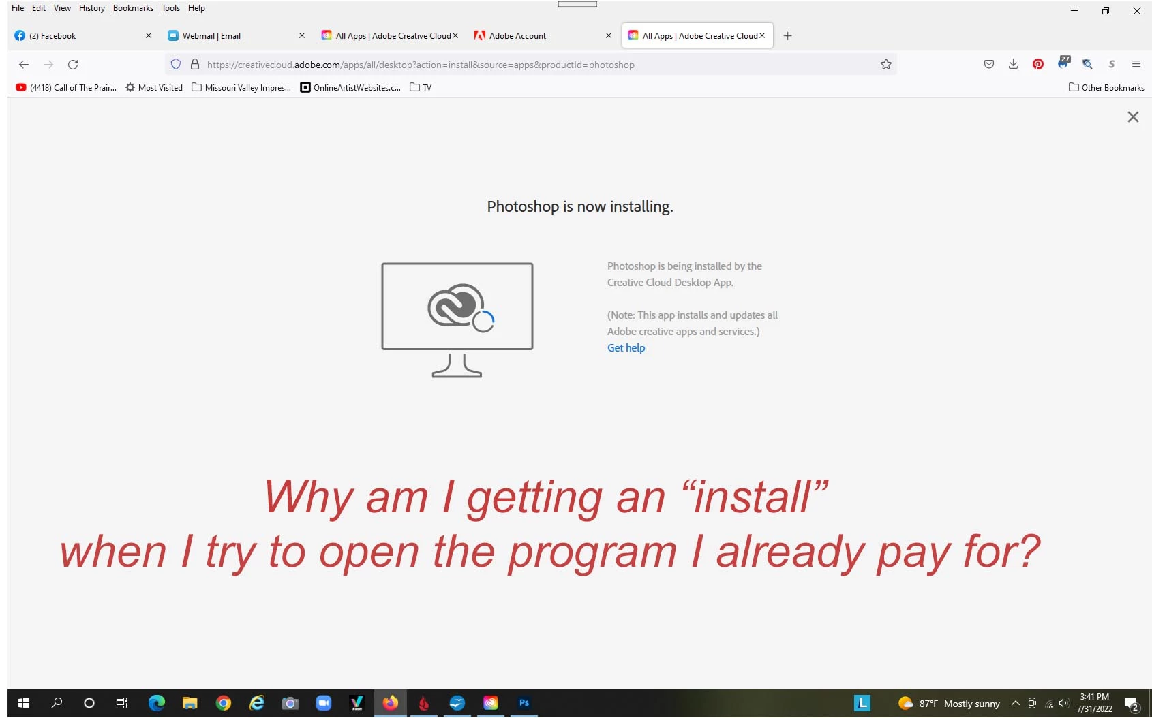Screen dimensions: 1152x718
Task: Click the Get help link
Action: tap(626, 347)
